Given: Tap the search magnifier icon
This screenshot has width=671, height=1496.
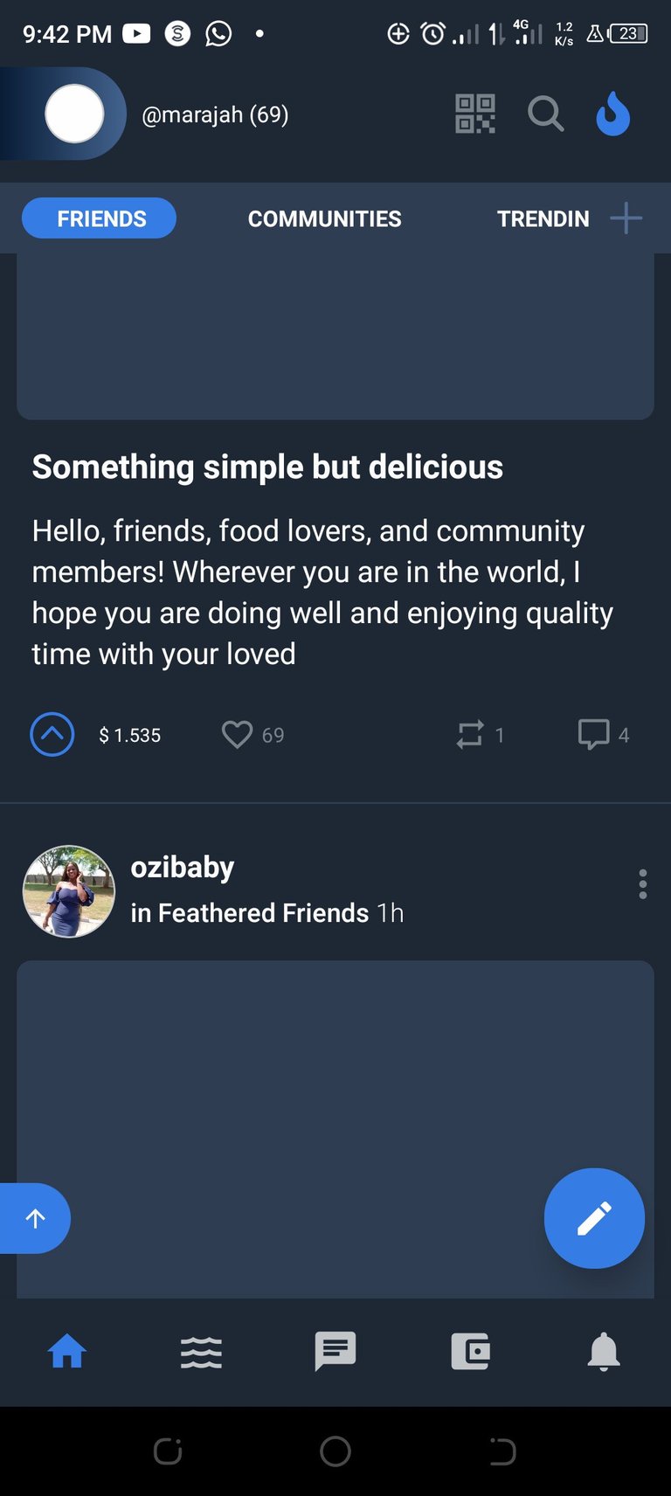Looking at the screenshot, I should (x=545, y=114).
